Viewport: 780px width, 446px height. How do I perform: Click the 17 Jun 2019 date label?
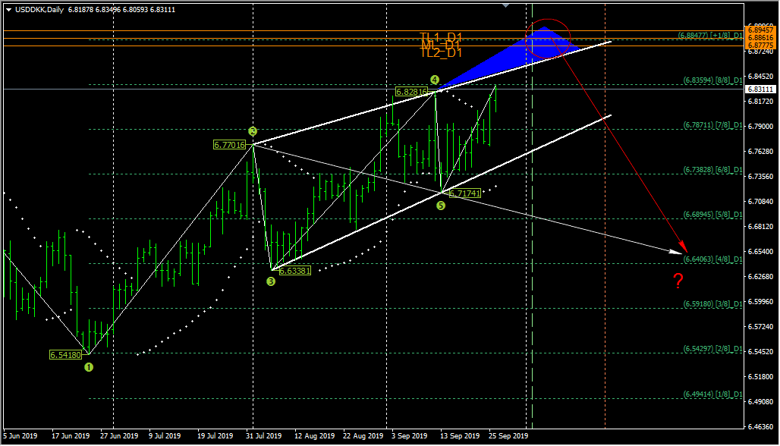tap(71, 435)
